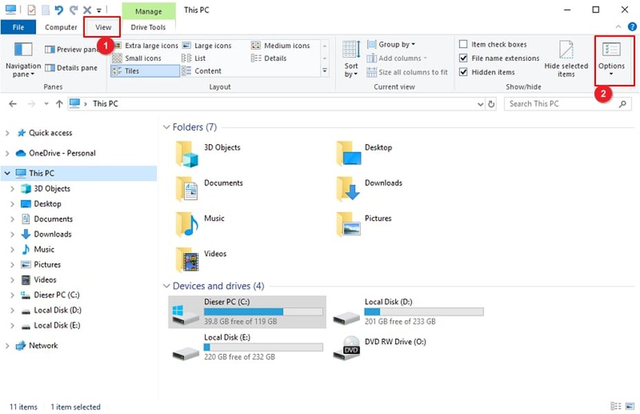The image size is (640, 414).
Task: Select the DVD RW Drive (O:) tile
Action: click(x=379, y=348)
